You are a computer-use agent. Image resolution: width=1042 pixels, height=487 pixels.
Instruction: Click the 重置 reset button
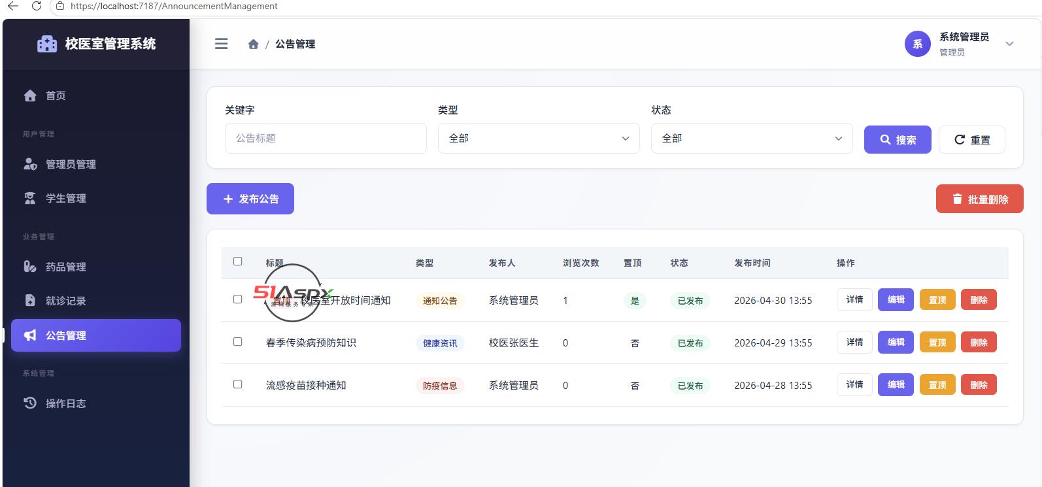[971, 139]
